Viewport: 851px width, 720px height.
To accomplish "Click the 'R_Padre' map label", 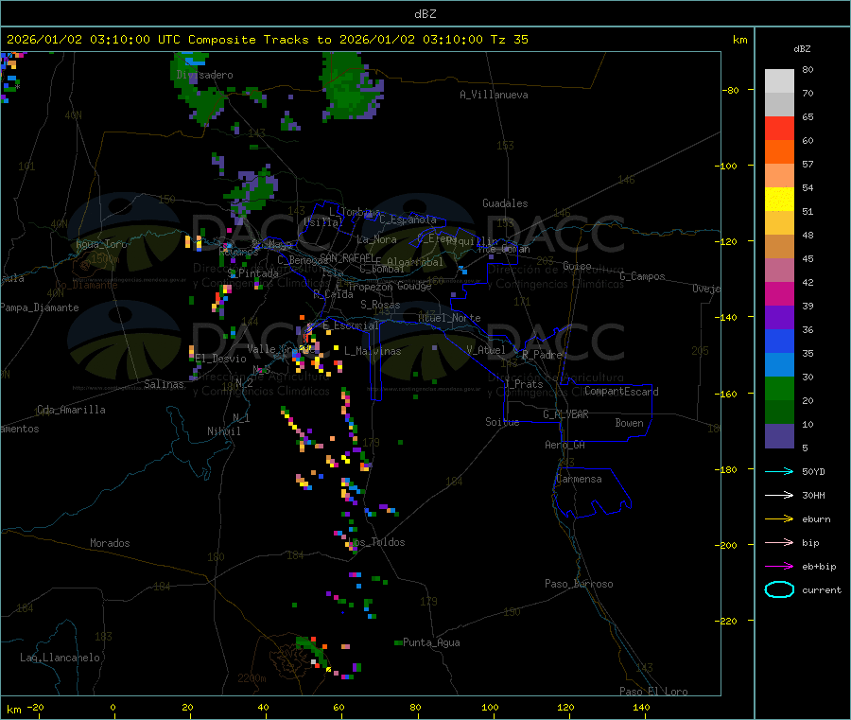I will click(x=542, y=355).
